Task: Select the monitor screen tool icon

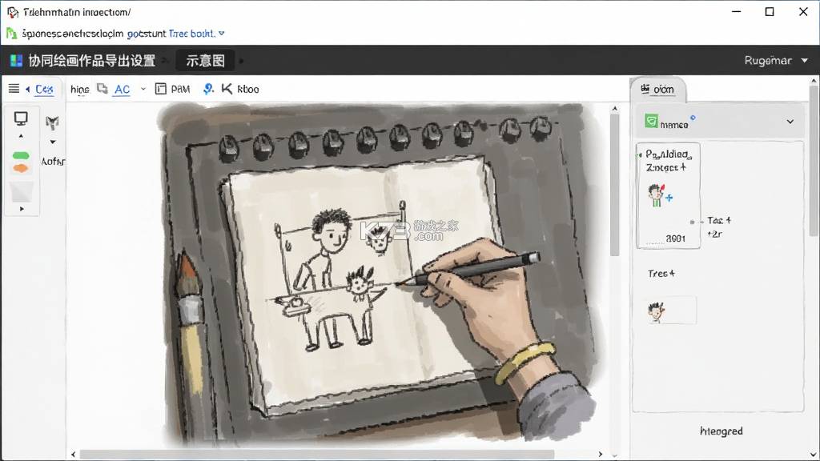Action: [x=21, y=118]
